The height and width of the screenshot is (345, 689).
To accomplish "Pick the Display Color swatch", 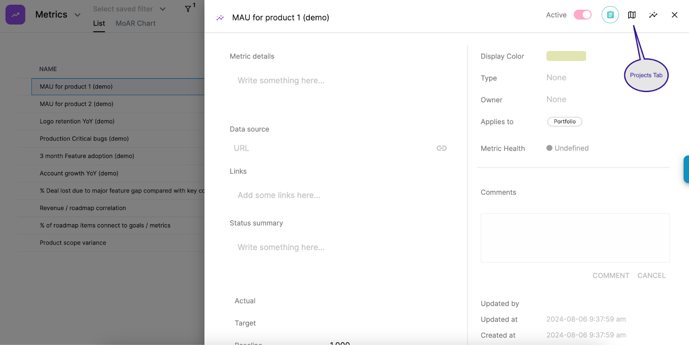I will point(566,56).
